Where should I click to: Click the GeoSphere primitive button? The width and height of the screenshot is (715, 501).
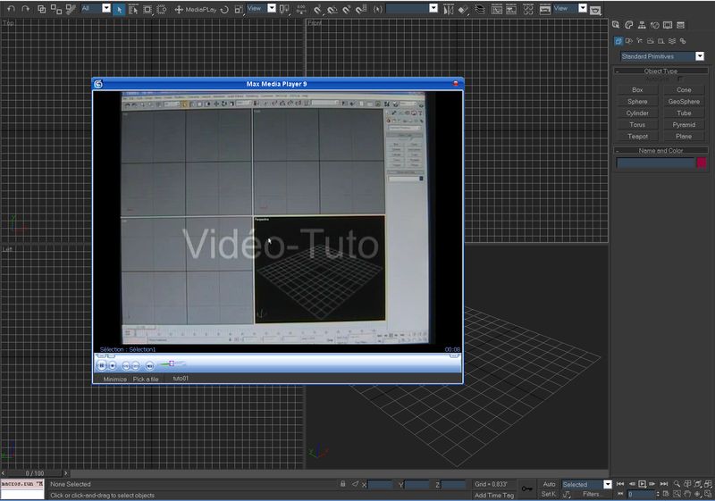[x=684, y=102]
